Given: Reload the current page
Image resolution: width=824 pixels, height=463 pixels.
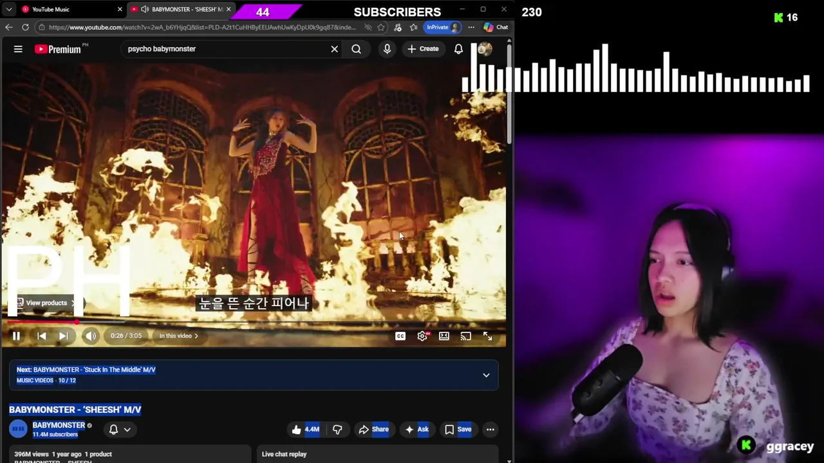Looking at the screenshot, I should pos(25,27).
